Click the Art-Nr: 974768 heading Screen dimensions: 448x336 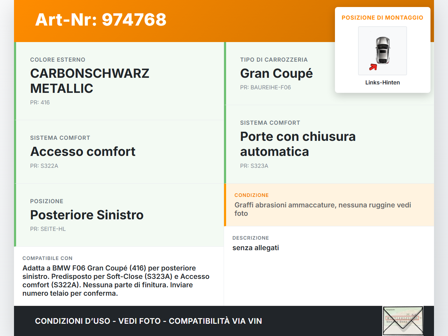pyautogui.click(x=101, y=20)
